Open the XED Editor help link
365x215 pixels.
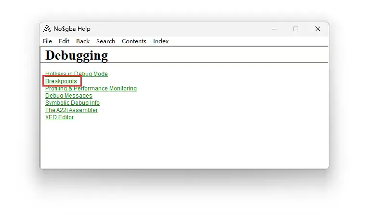tap(59, 117)
